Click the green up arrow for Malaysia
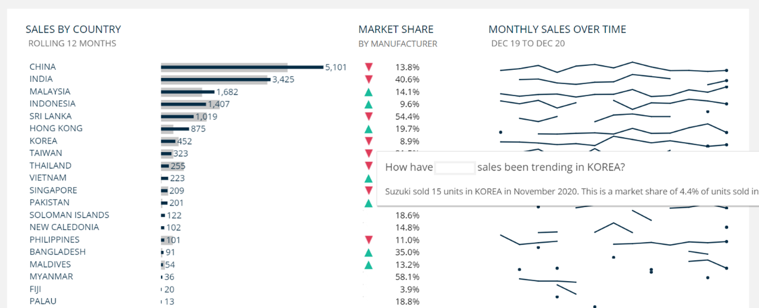Image resolution: width=759 pixels, height=308 pixels. click(369, 92)
